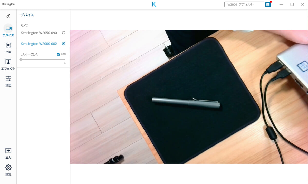Click the デバイス panel header
The image size is (308, 184).
tap(27, 15)
